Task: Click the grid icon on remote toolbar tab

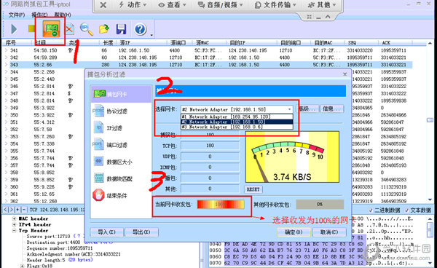Action: click(x=309, y=17)
